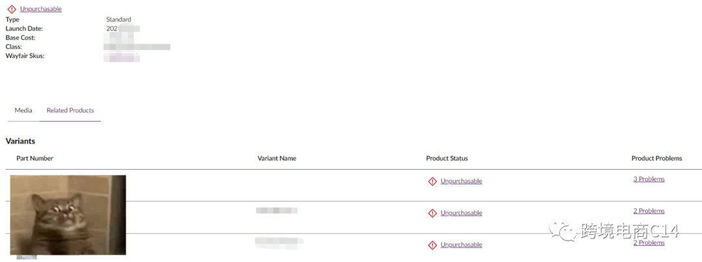Open the second variant's Unpurchasable status link

[x=461, y=213]
